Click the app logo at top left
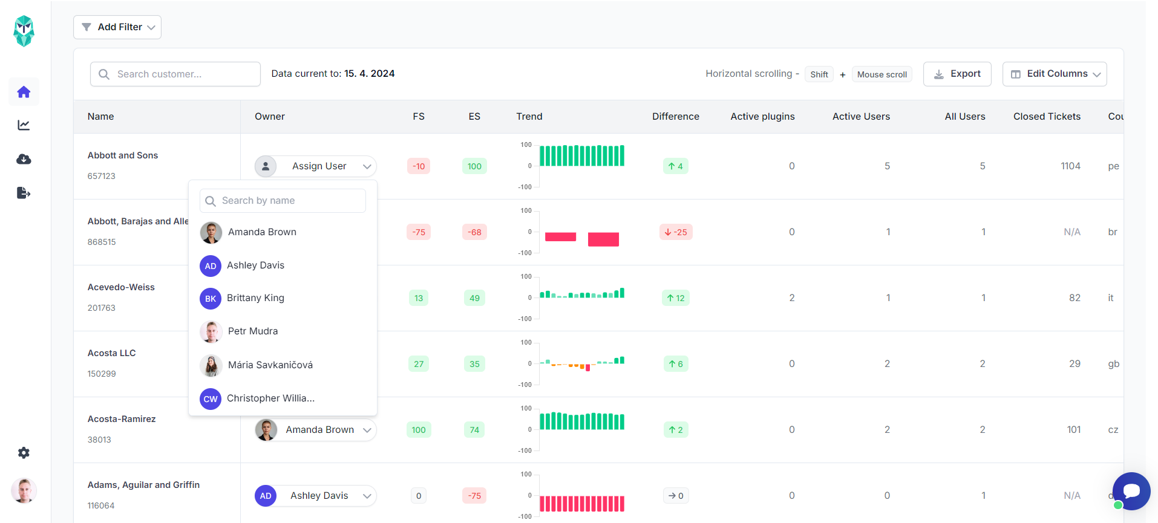 pyautogui.click(x=24, y=31)
